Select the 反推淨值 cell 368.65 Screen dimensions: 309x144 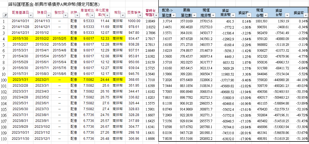[x=134, y=80]
